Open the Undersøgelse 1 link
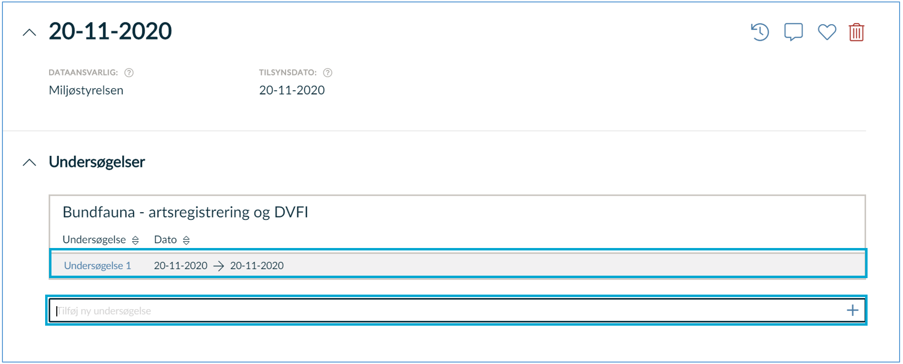The height and width of the screenshot is (364, 903). pos(98,265)
